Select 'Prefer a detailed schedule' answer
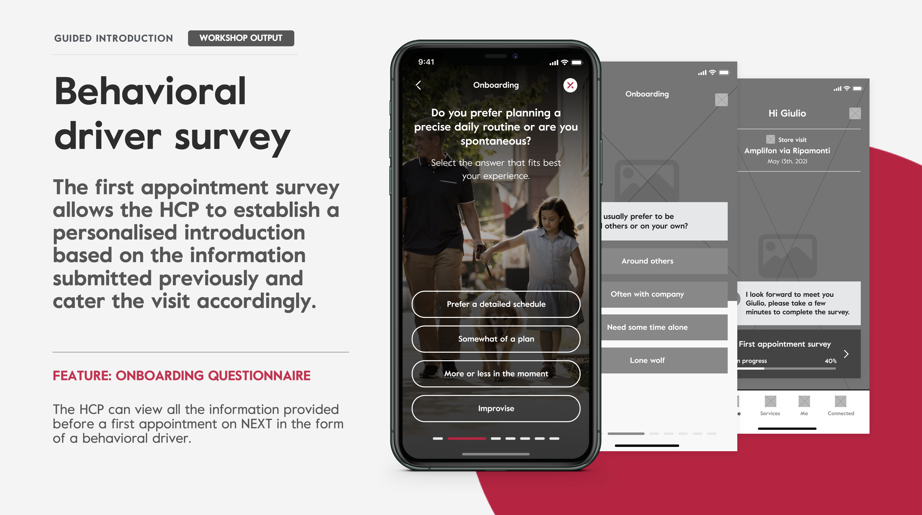The image size is (922, 515). pos(496,304)
